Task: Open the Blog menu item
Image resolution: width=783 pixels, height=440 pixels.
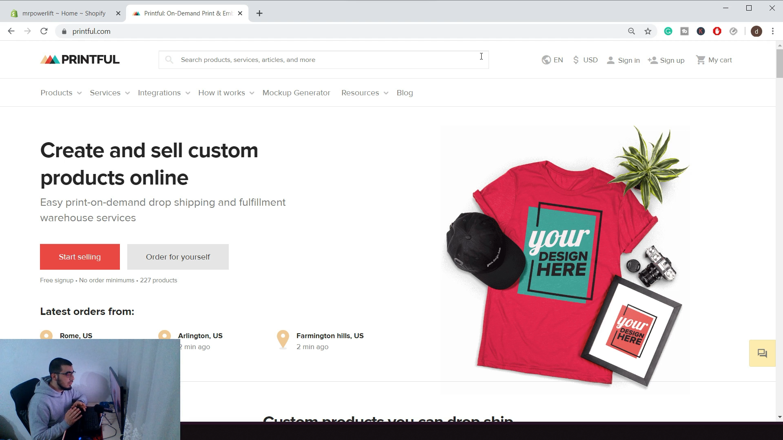Action: pyautogui.click(x=405, y=92)
